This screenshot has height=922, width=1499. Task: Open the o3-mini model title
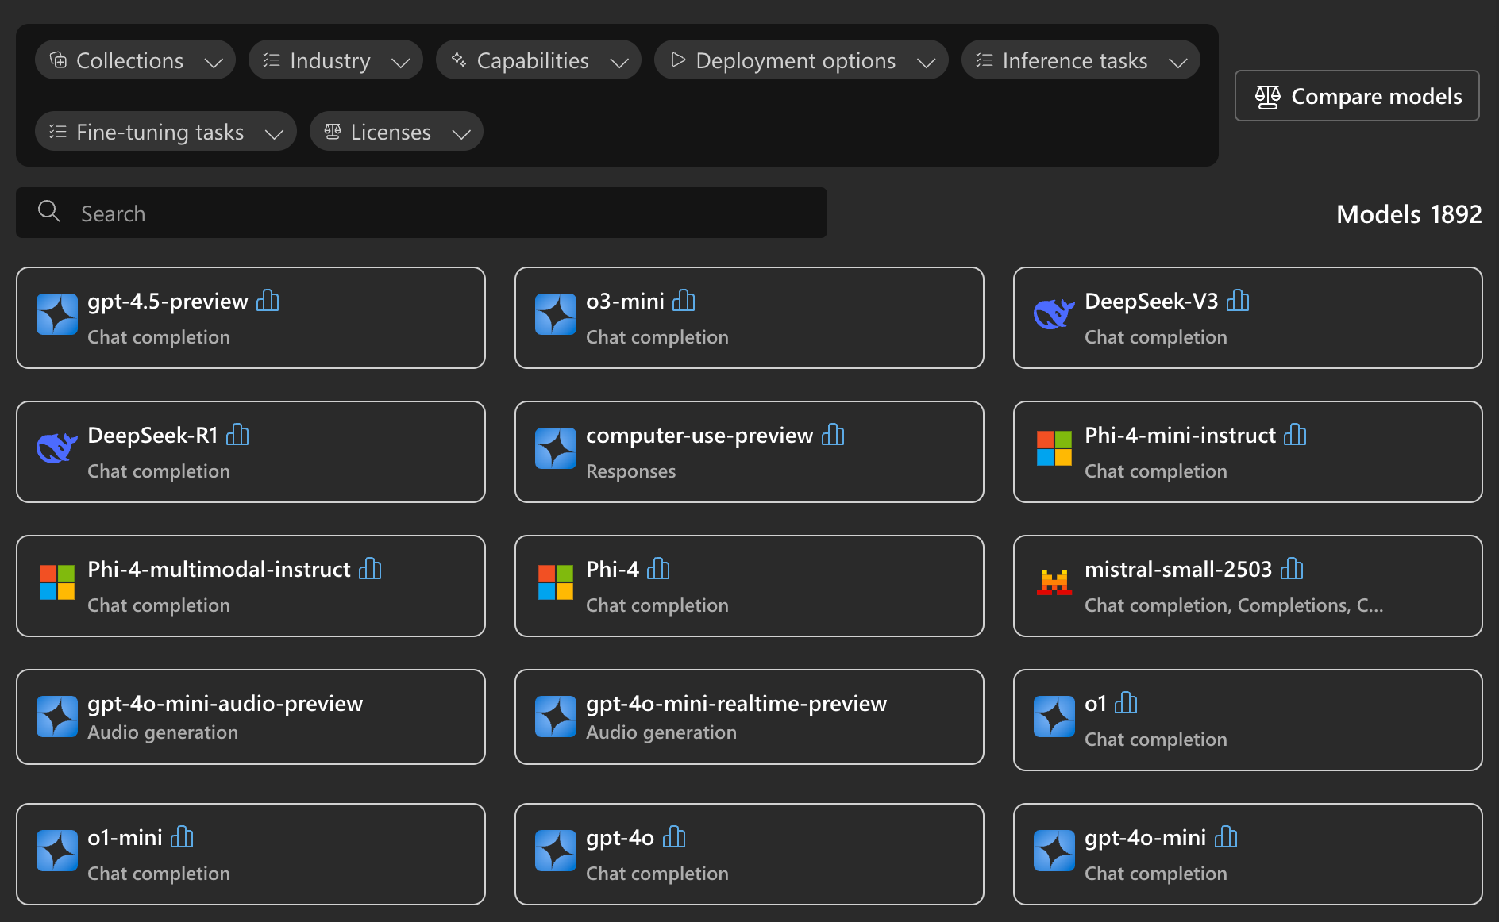tap(625, 302)
